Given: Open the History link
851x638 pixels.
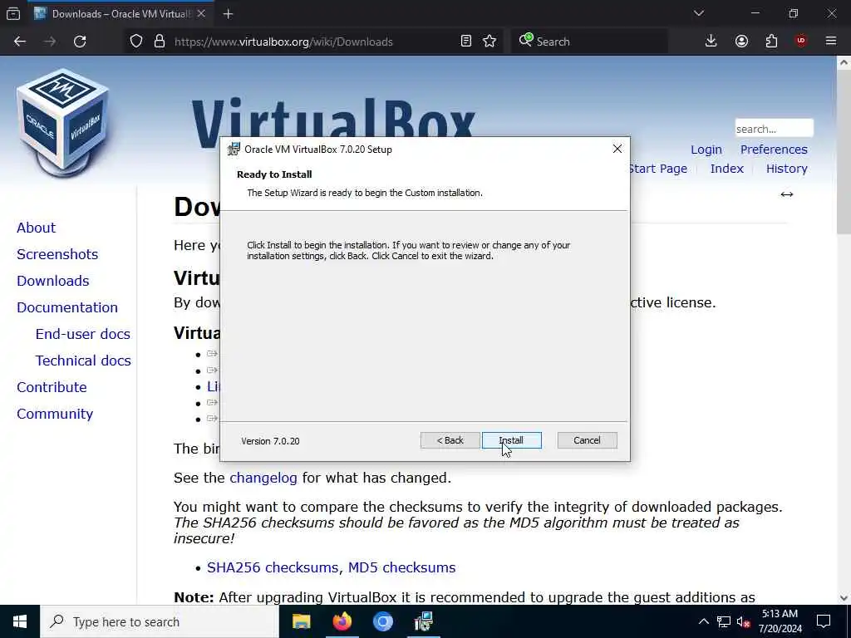Looking at the screenshot, I should (786, 168).
